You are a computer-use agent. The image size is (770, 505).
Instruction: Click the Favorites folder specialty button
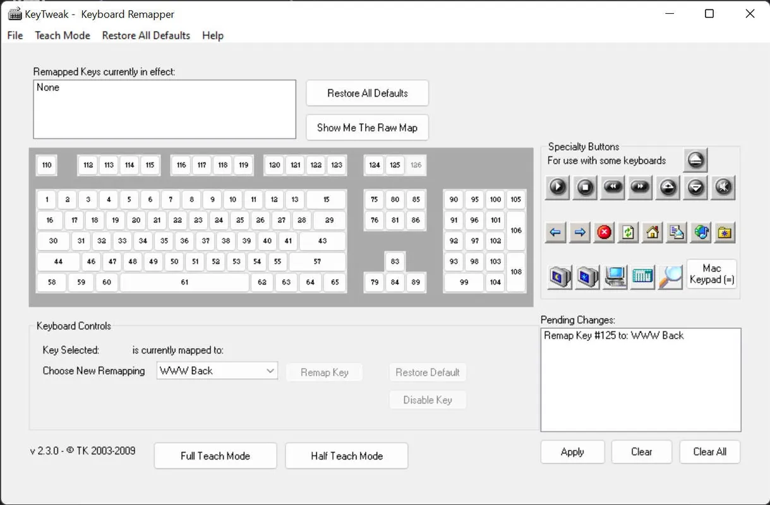click(x=725, y=233)
